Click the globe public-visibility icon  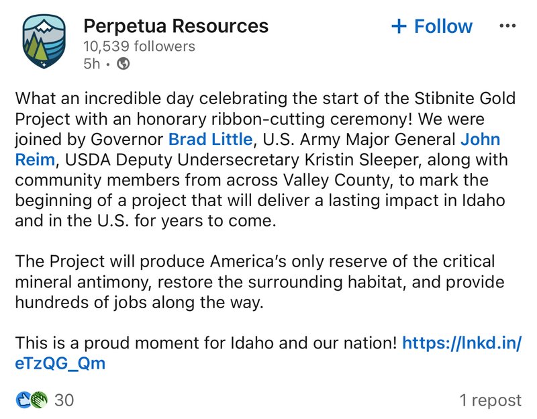124,64
